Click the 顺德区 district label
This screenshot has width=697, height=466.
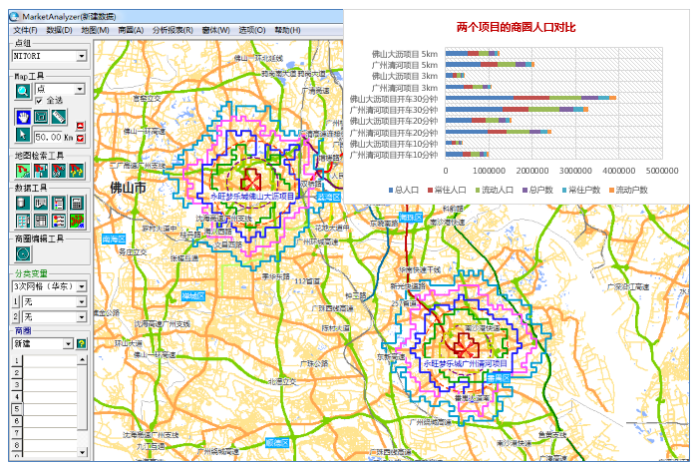click(277, 442)
